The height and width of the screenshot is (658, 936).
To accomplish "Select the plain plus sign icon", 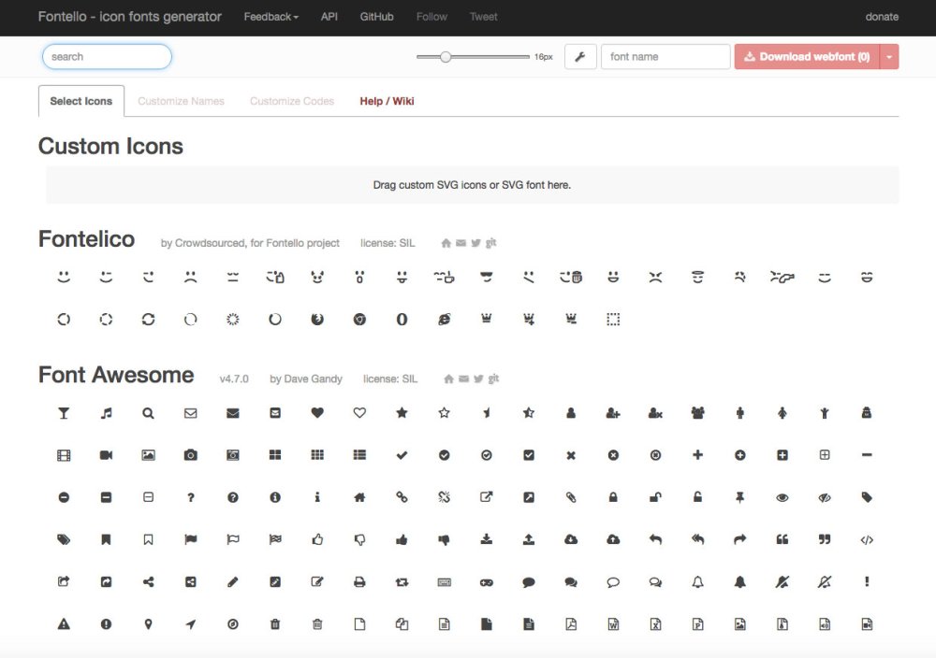I will [697, 455].
